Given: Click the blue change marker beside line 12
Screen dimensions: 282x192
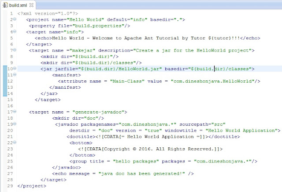Looking at the screenshot, I should click(5, 81).
